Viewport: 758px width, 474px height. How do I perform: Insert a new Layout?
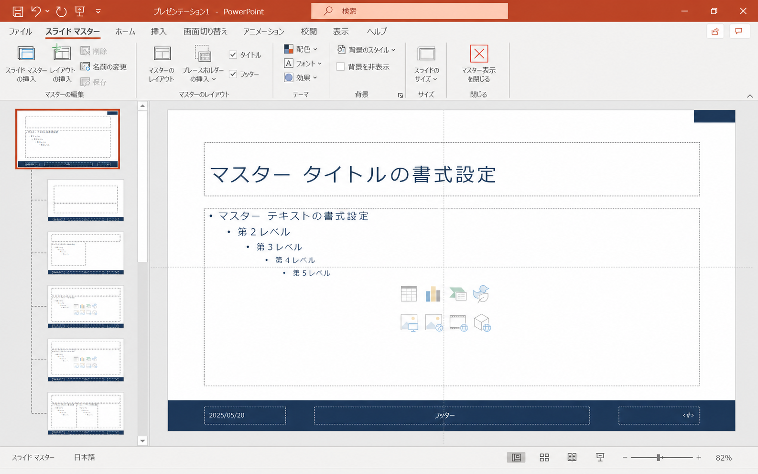coord(62,64)
